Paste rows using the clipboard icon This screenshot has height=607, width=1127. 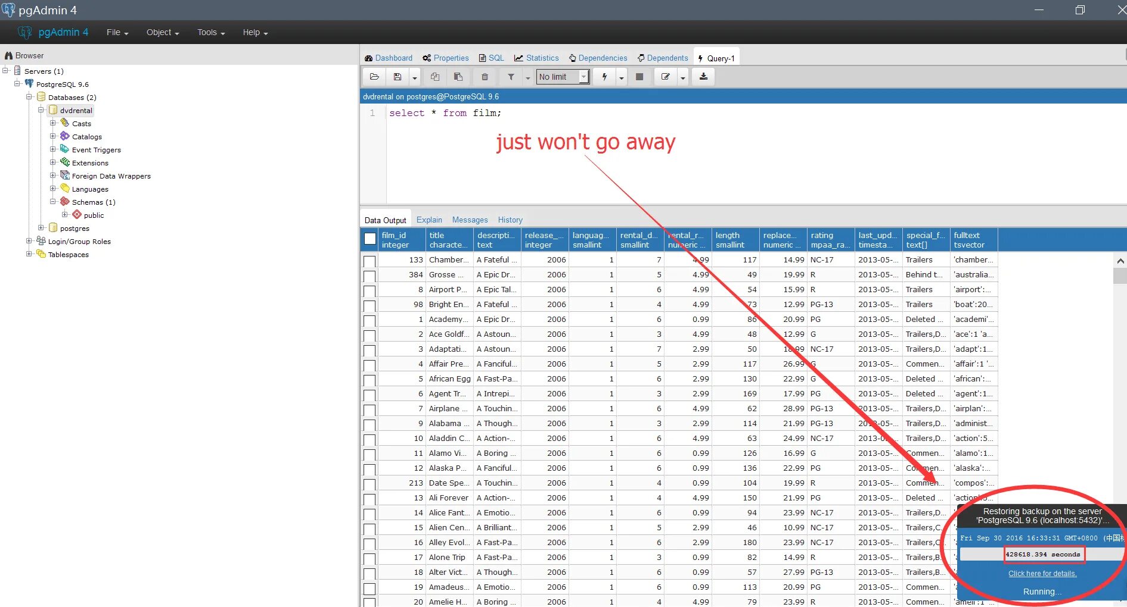tap(458, 77)
